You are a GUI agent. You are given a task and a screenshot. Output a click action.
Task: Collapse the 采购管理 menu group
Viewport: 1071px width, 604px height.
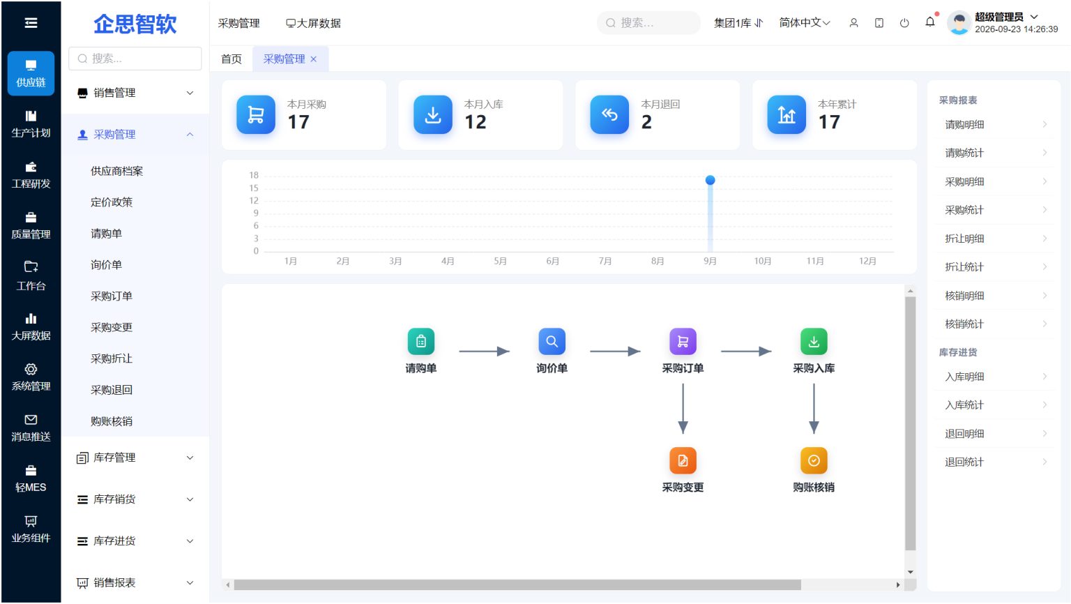135,135
